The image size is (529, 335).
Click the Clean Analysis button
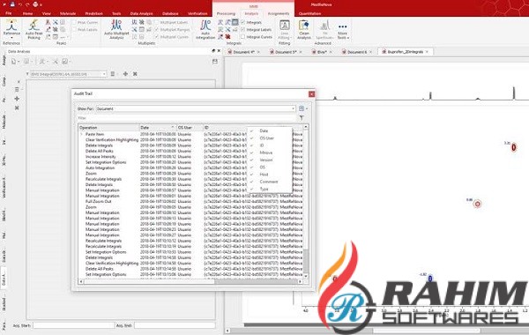[304, 29]
